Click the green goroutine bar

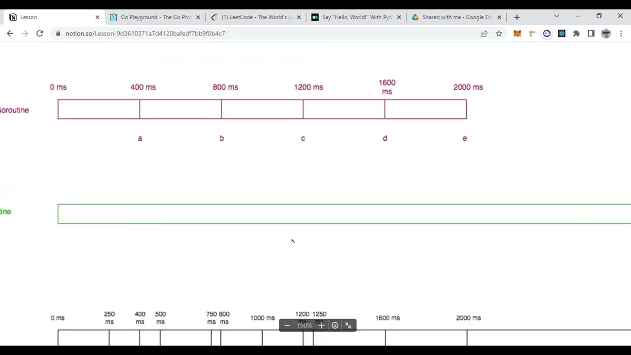(344, 214)
